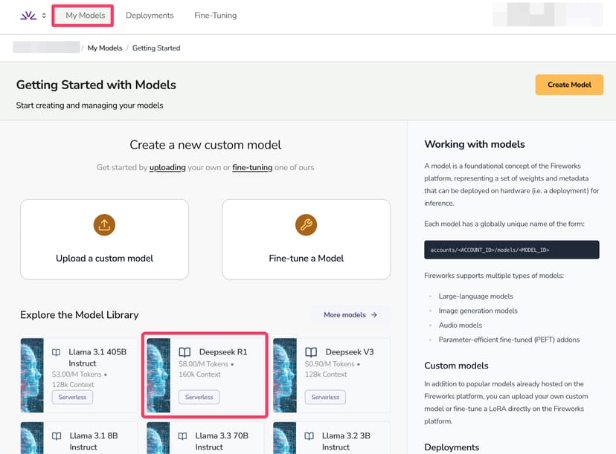616x454 pixels.
Task: Go to the Fine-Tuning tab
Action: 215,16
